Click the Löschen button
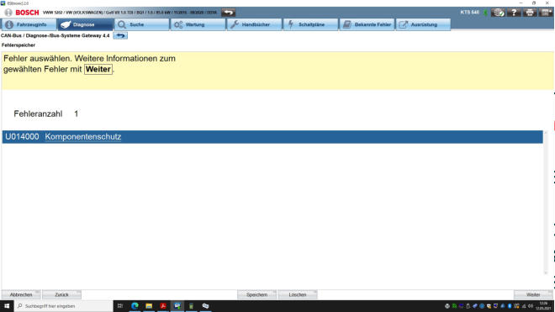Screen dimensions: 555x312 [x=298, y=294]
